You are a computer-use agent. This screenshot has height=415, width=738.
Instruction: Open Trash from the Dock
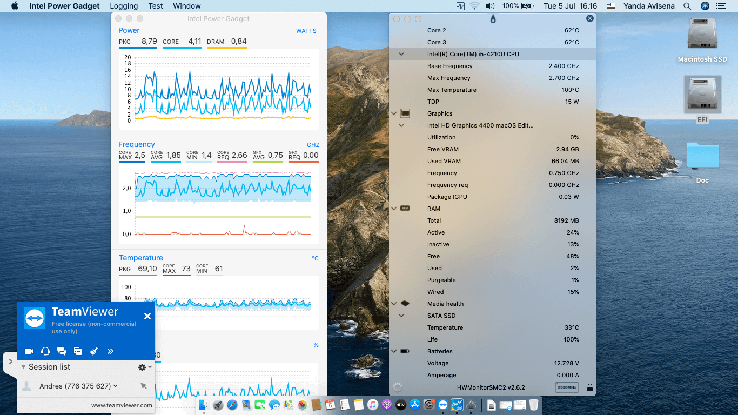pyautogui.click(x=533, y=404)
